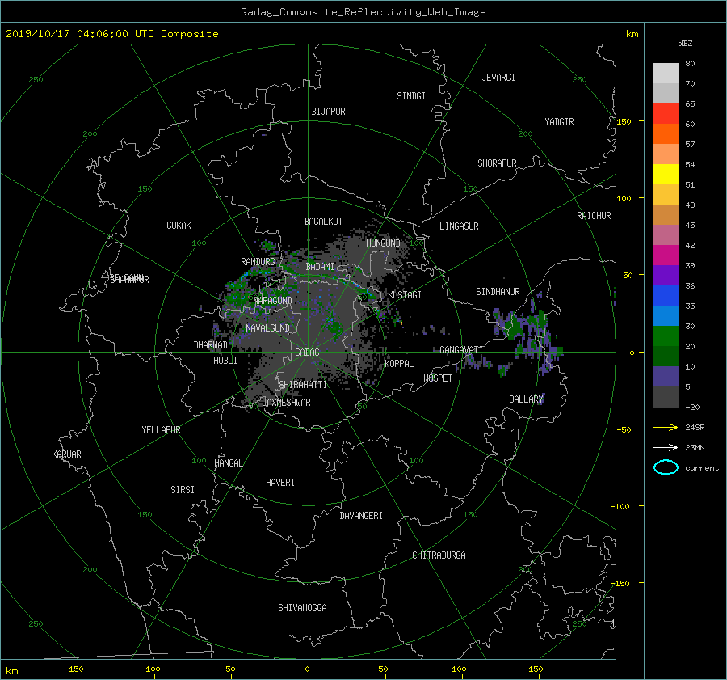This screenshot has width=727, height=680.
Task: Click the NAVALGUND city label
Action: click(x=267, y=327)
